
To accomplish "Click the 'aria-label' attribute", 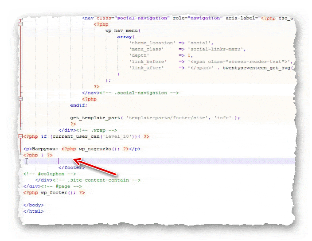I will [x=240, y=18].
